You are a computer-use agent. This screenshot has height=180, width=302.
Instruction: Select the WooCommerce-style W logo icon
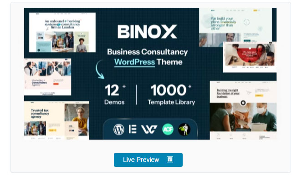tap(149, 129)
